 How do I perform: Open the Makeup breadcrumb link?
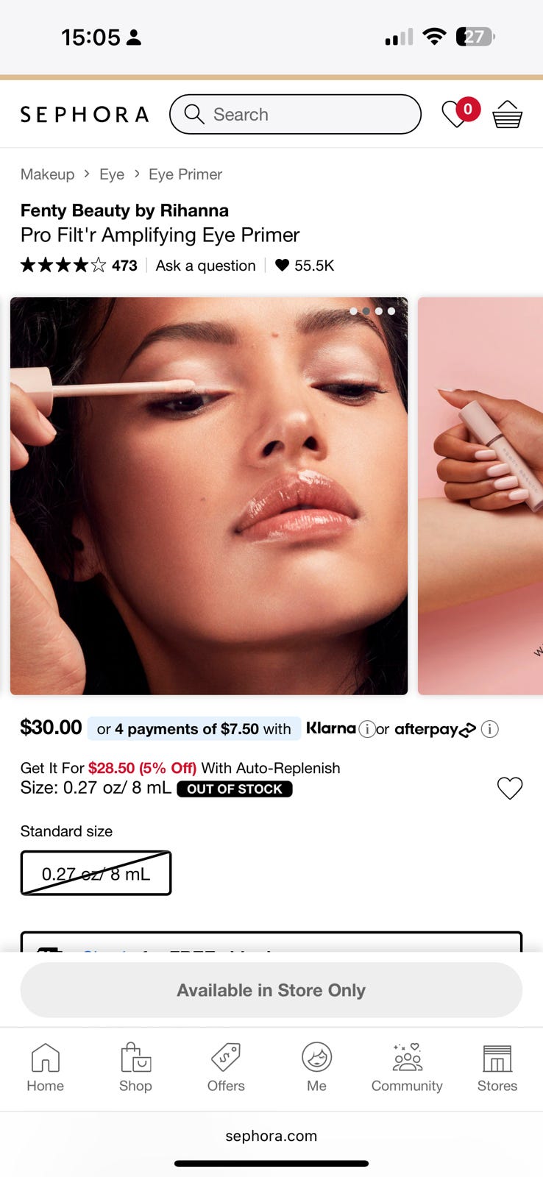point(47,174)
